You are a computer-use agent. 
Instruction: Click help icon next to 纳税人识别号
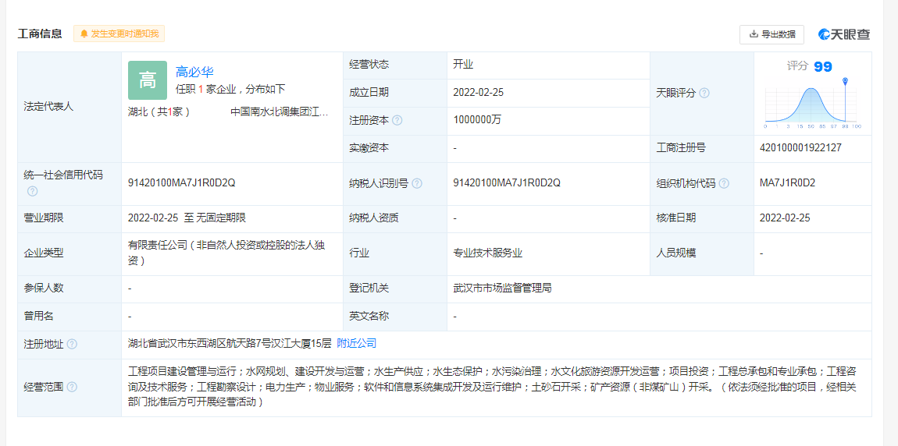pyautogui.click(x=417, y=183)
